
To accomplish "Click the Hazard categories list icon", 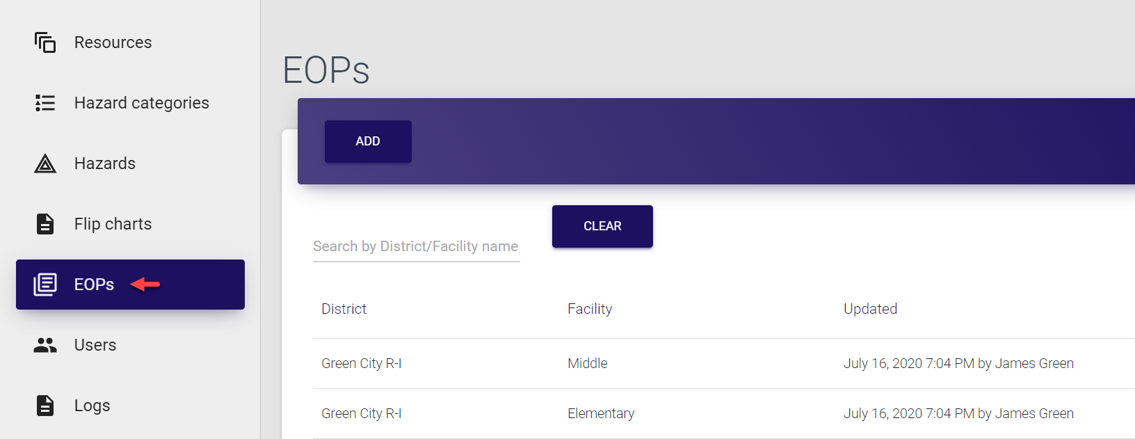I will [x=45, y=103].
